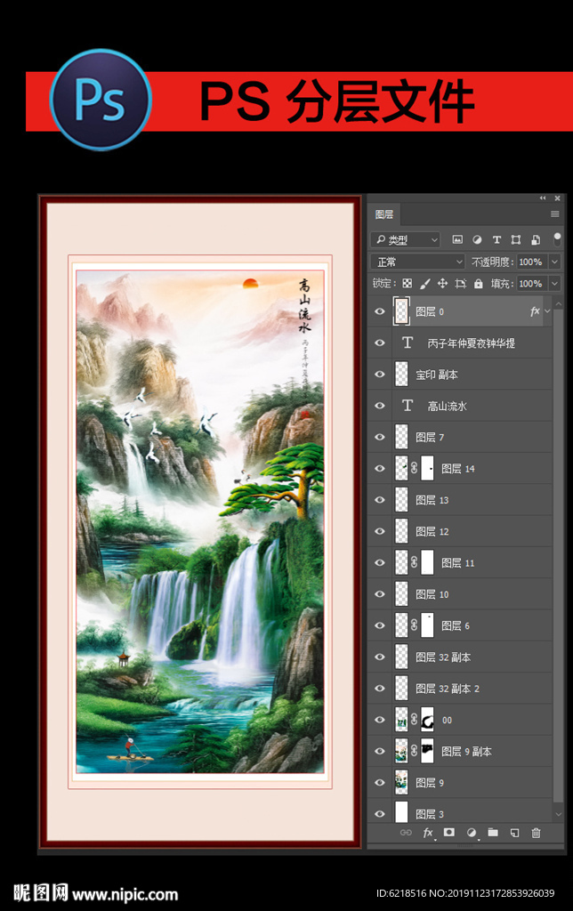Click the layer mask of 图层 9 副本

(x=427, y=751)
